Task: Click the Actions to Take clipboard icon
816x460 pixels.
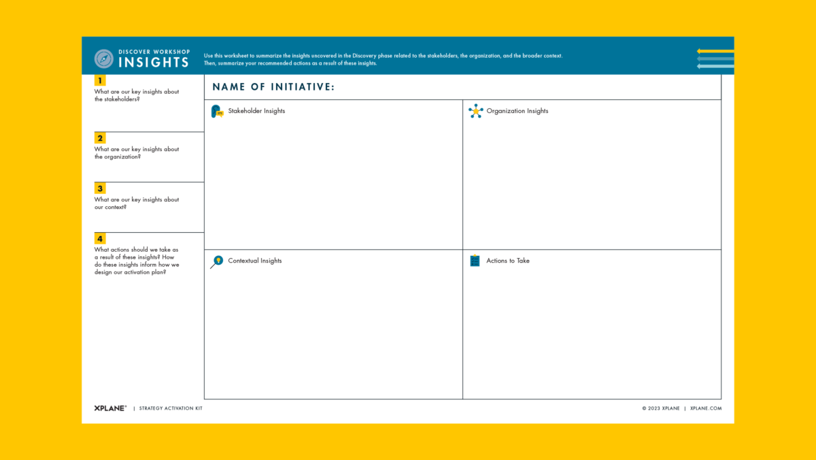Action: pyautogui.click(x=475, y=261)
